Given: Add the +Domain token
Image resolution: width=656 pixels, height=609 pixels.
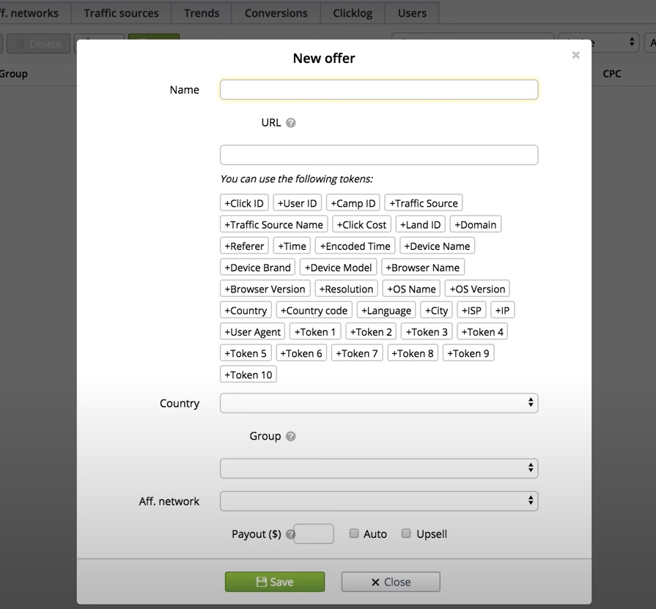Looking at the screenshot, I should point(476,224).
